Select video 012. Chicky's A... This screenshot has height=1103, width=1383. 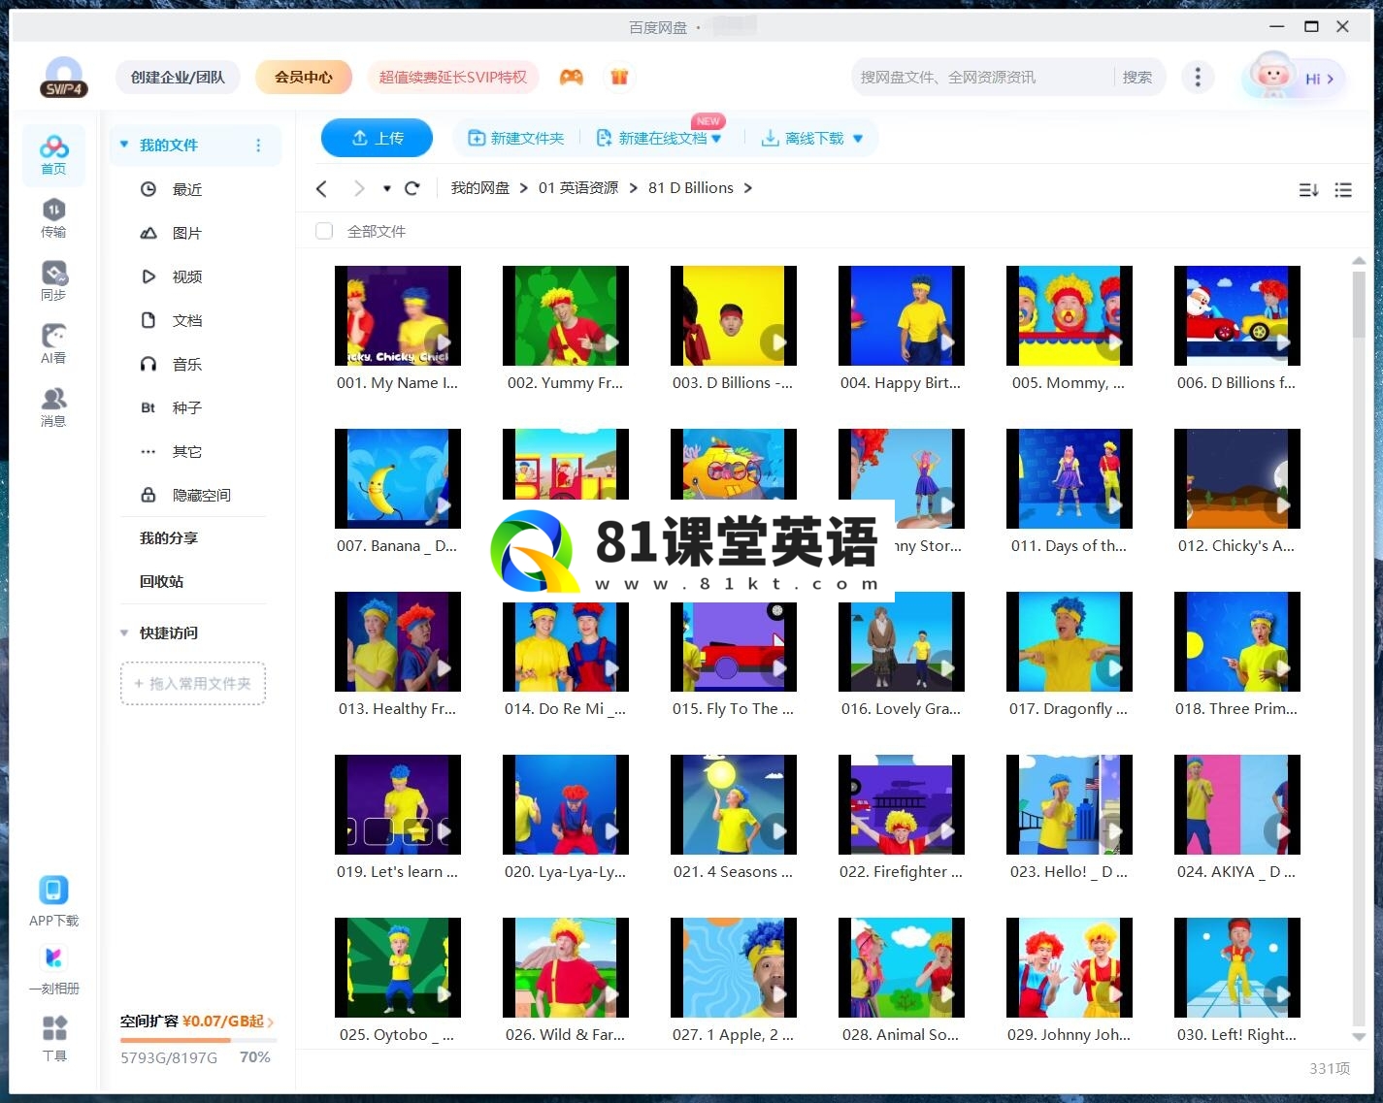tap(1237, 478)
